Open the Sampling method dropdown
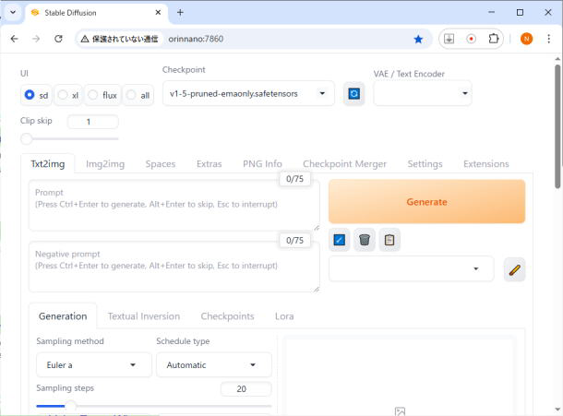Image resolution: width=563 pixels, height=416 pixels. point(93,364)
